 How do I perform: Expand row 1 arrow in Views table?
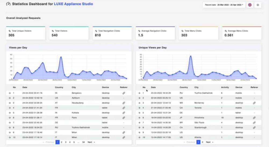[10, 93]
